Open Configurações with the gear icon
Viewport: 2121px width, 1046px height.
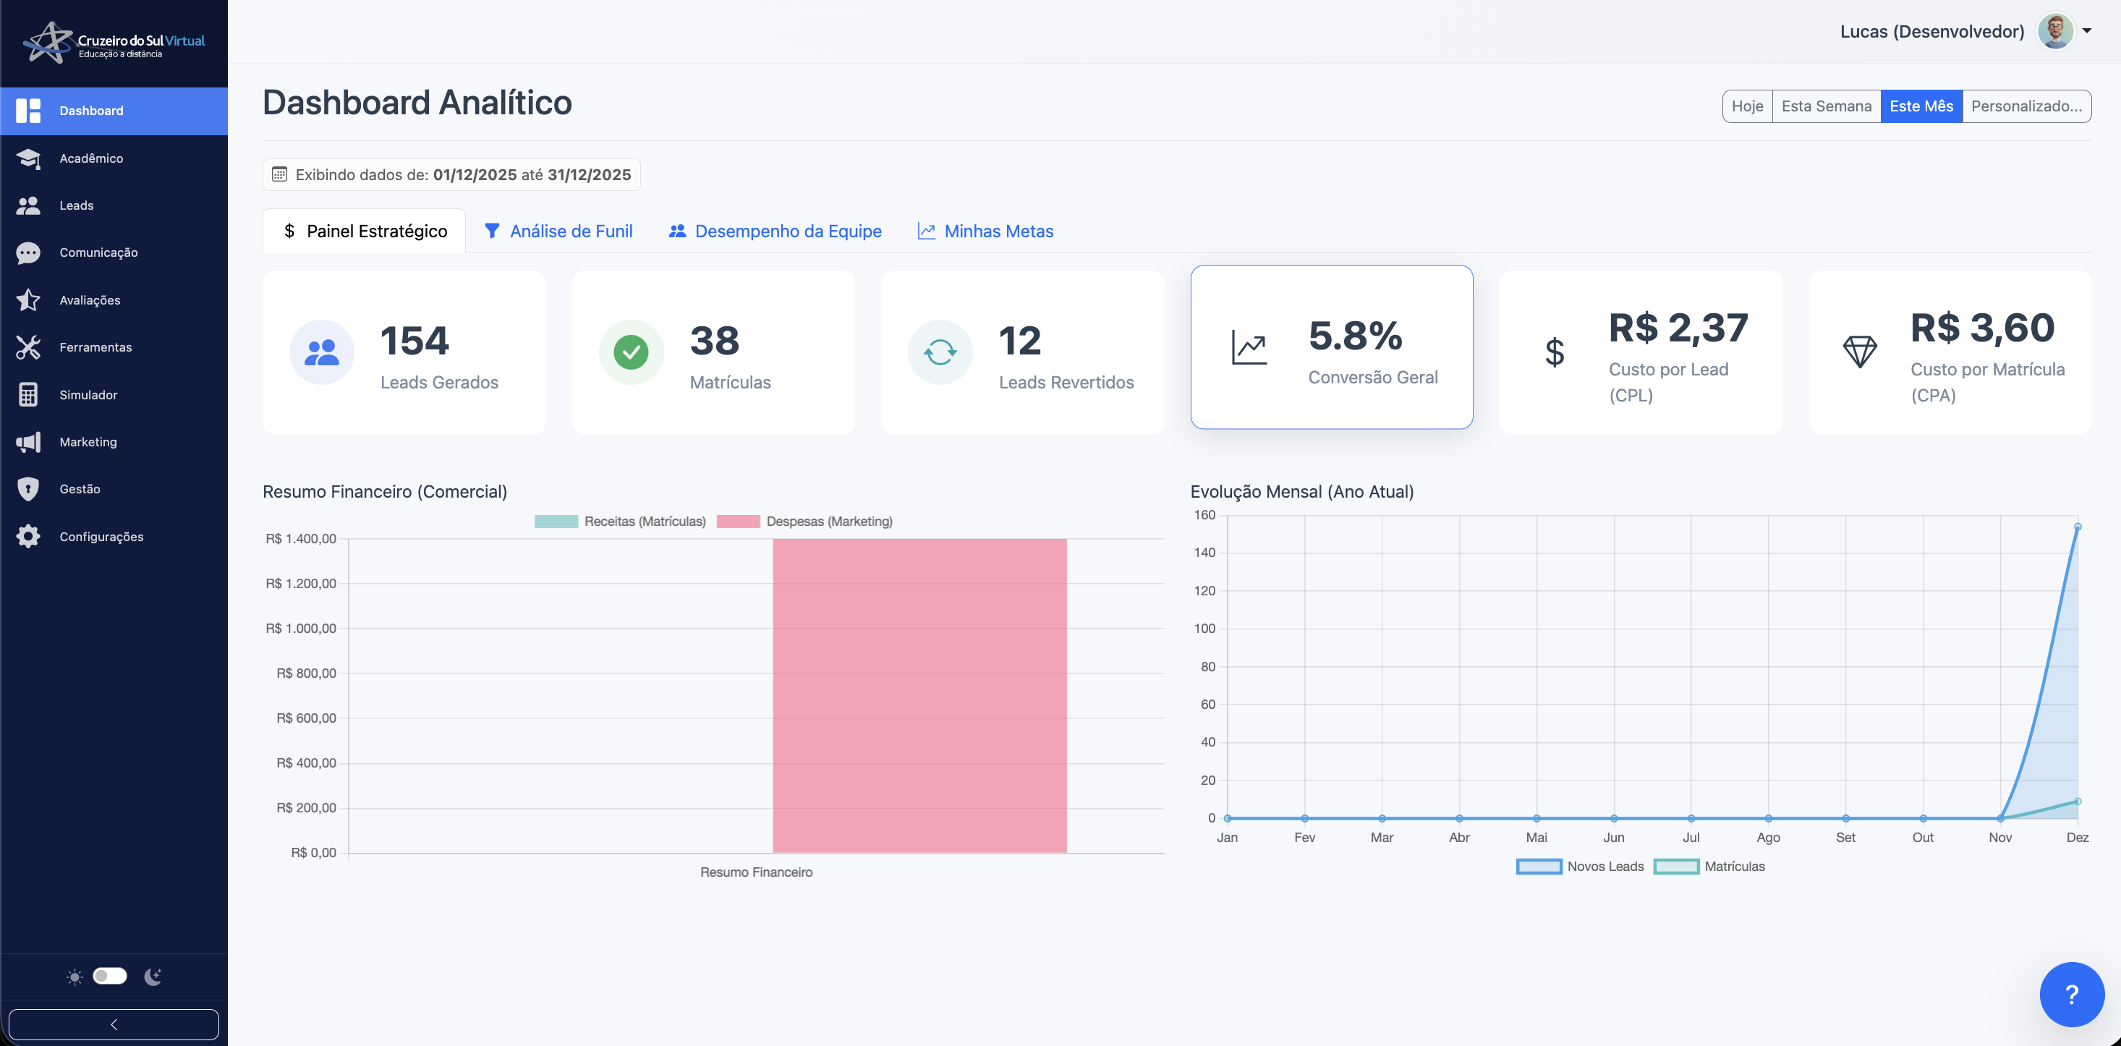coord(29,536)
